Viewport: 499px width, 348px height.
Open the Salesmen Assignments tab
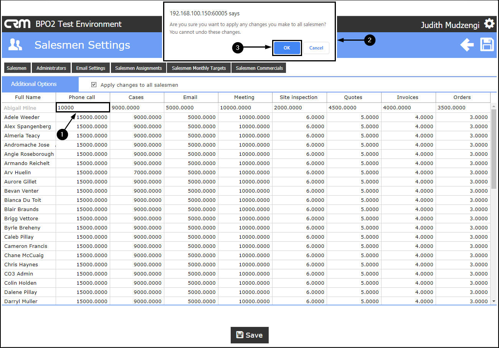pos(139,68)
